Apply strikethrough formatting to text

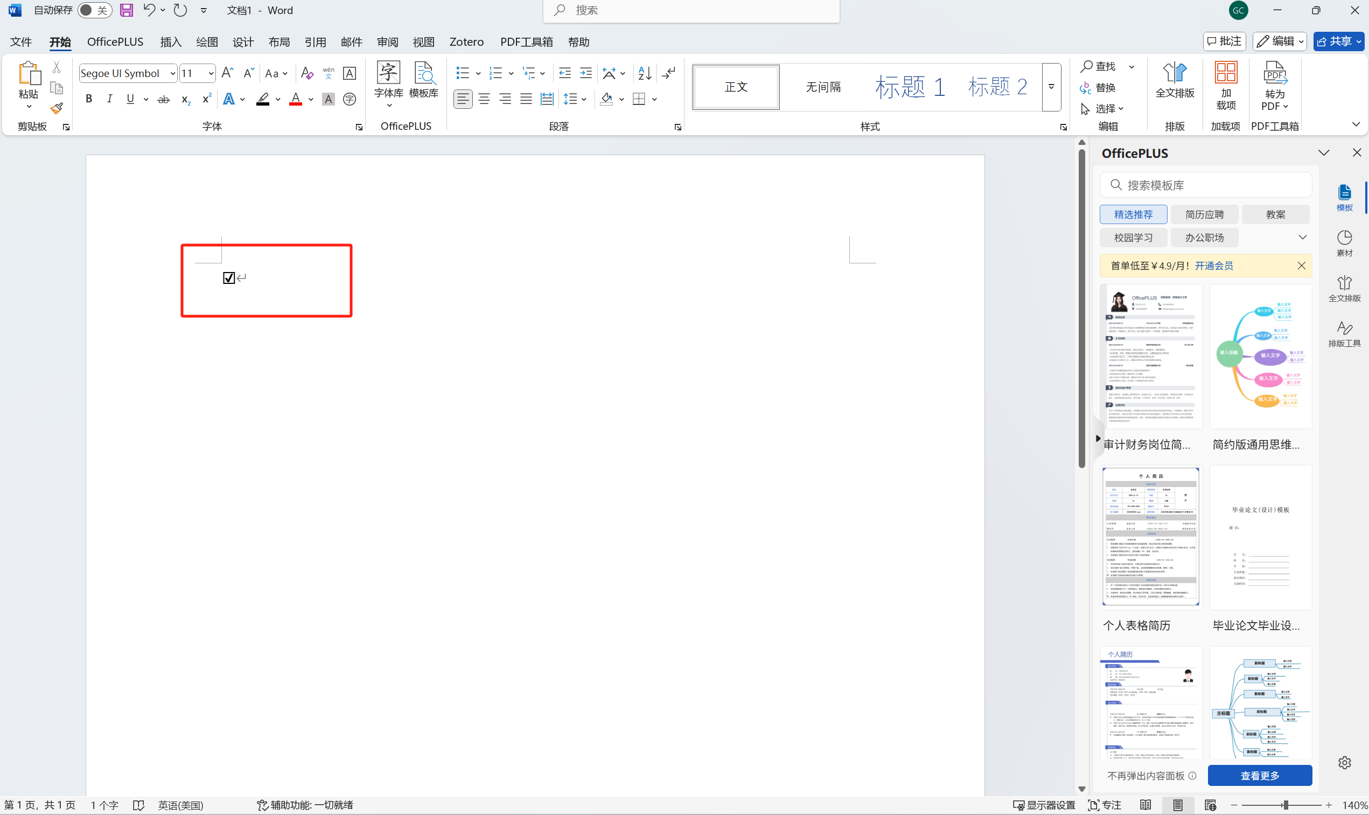(164, 100)
